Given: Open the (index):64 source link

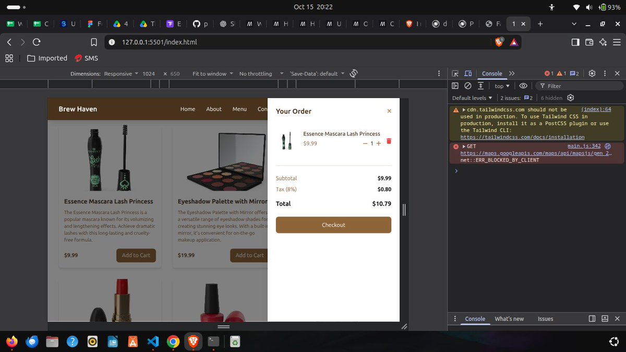Looking at the screenshot, I should [596, 110].
